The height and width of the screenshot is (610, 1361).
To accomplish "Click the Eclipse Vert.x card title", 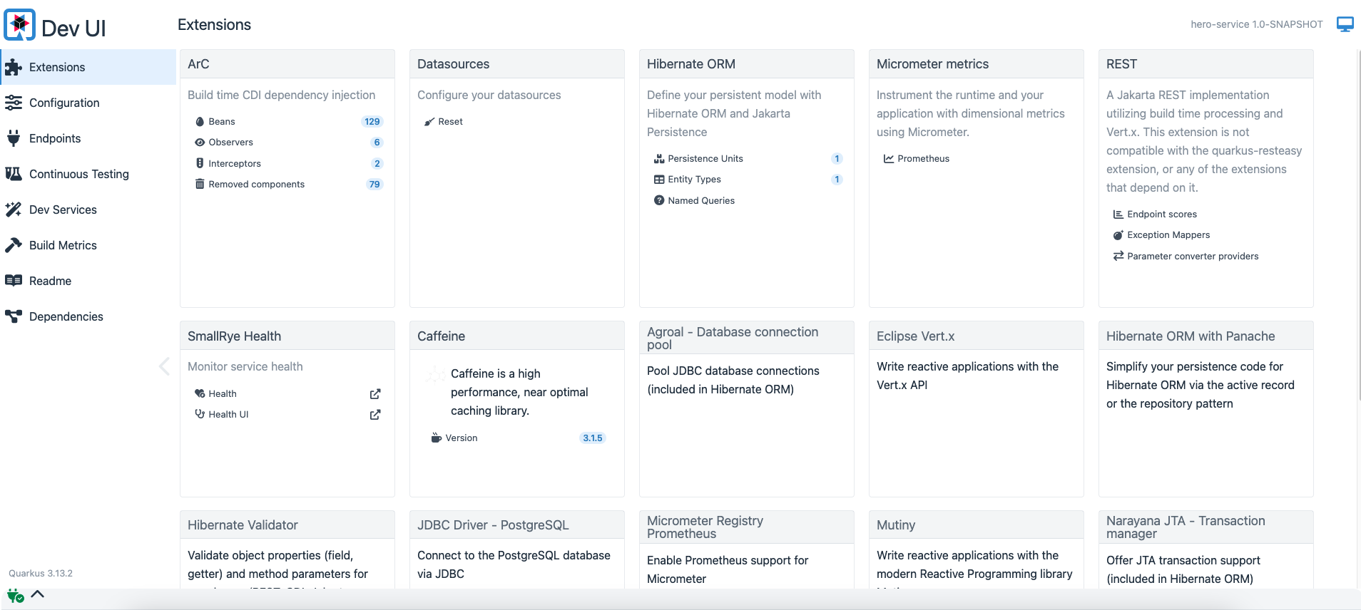I will coord(915,336).
